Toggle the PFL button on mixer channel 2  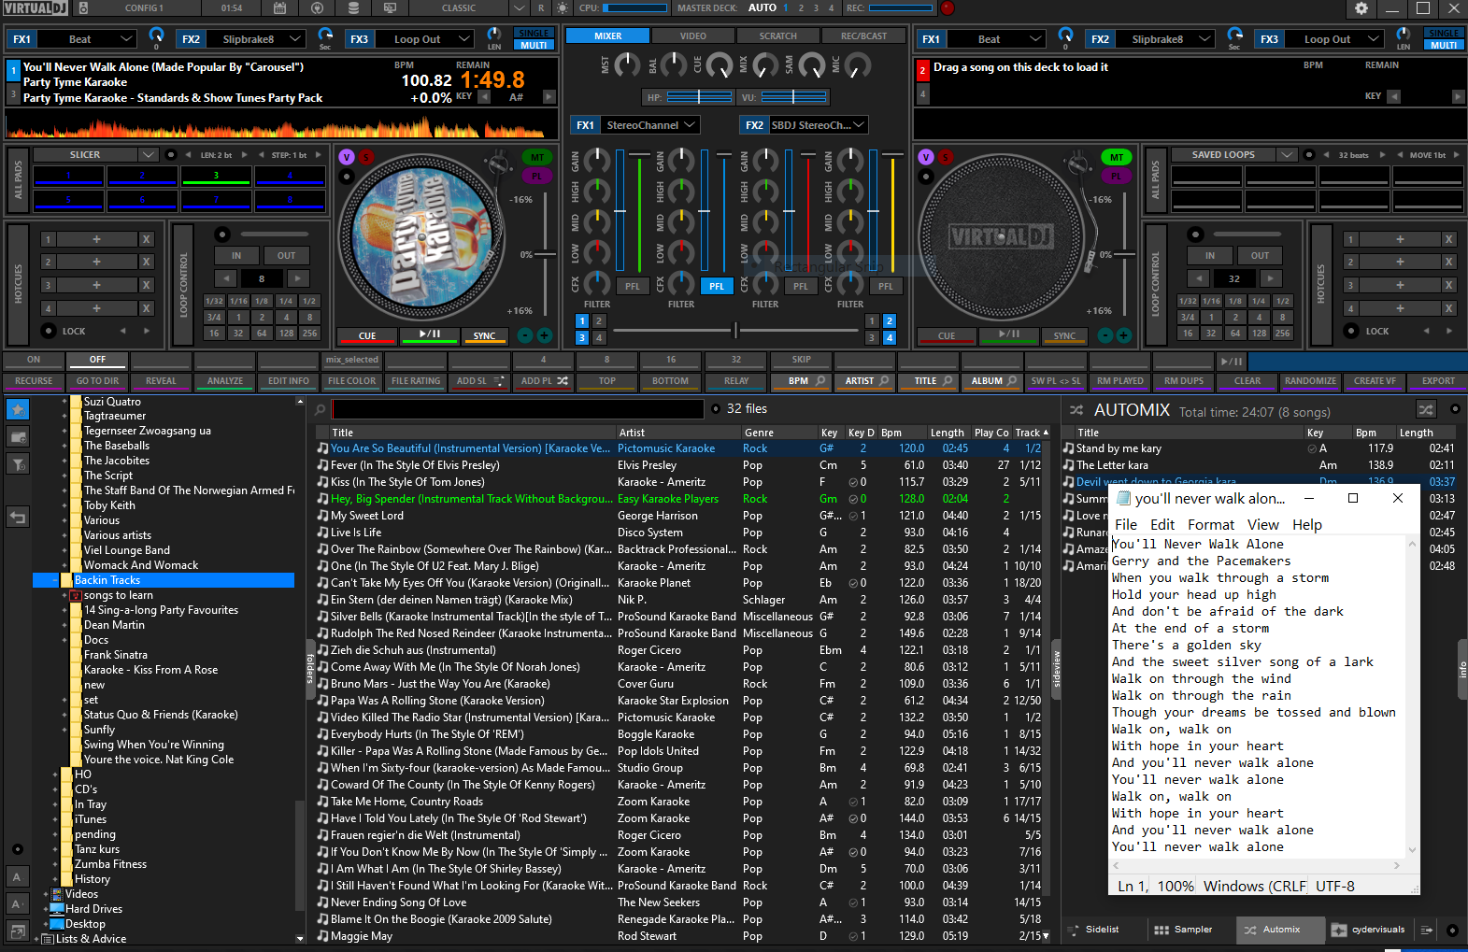716,286
